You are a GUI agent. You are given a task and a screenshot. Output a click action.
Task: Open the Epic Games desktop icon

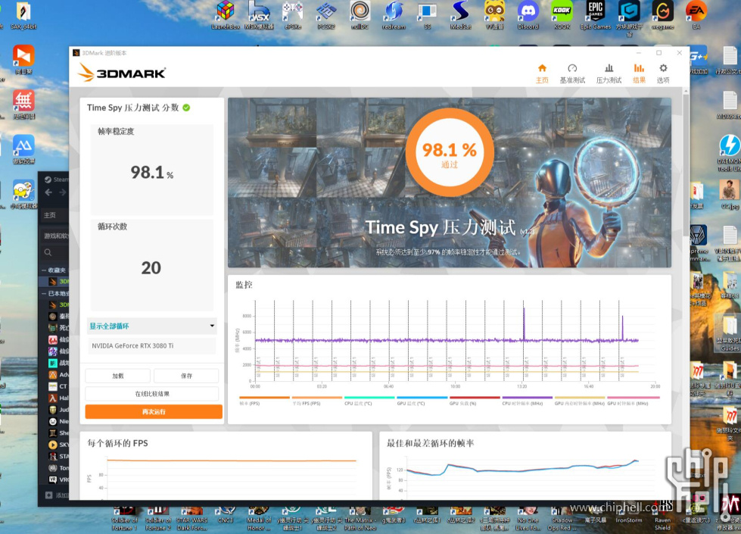pyautogui.click(x=596, y=15)
